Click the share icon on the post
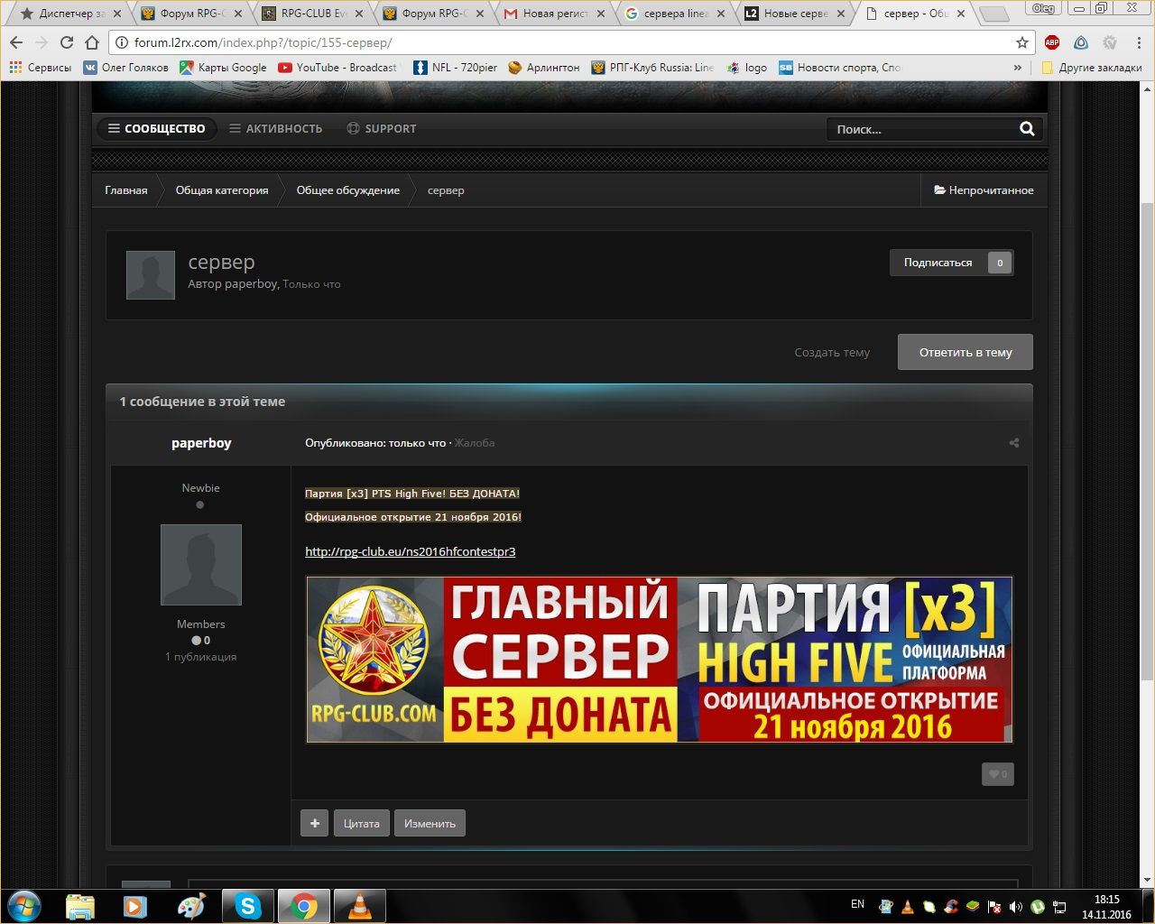1155x924 pixels. pyautogui.click(x=1014, y=443)
